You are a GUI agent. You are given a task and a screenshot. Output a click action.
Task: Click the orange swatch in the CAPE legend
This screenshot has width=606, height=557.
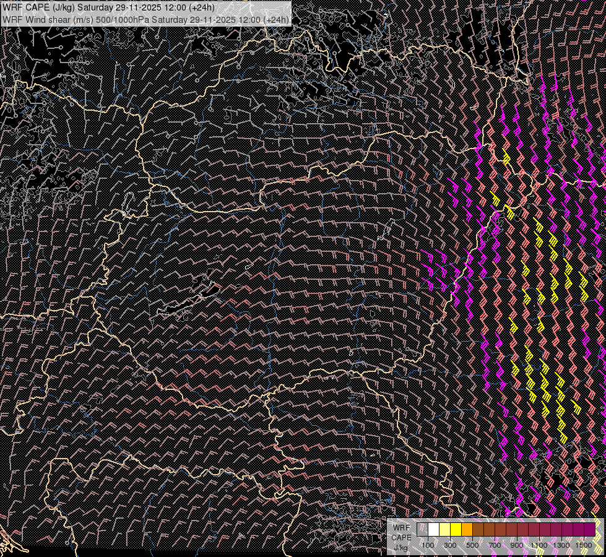[467, 530]
